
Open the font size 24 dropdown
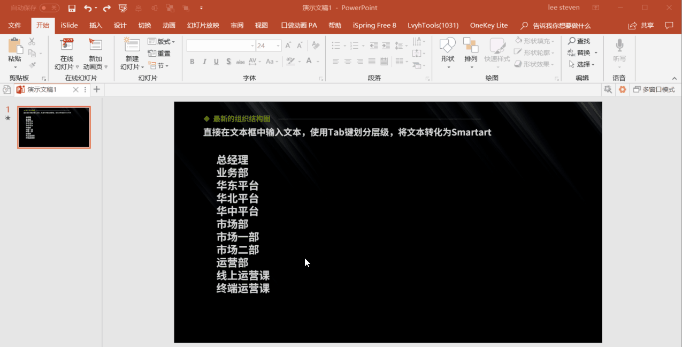[278, 46]
